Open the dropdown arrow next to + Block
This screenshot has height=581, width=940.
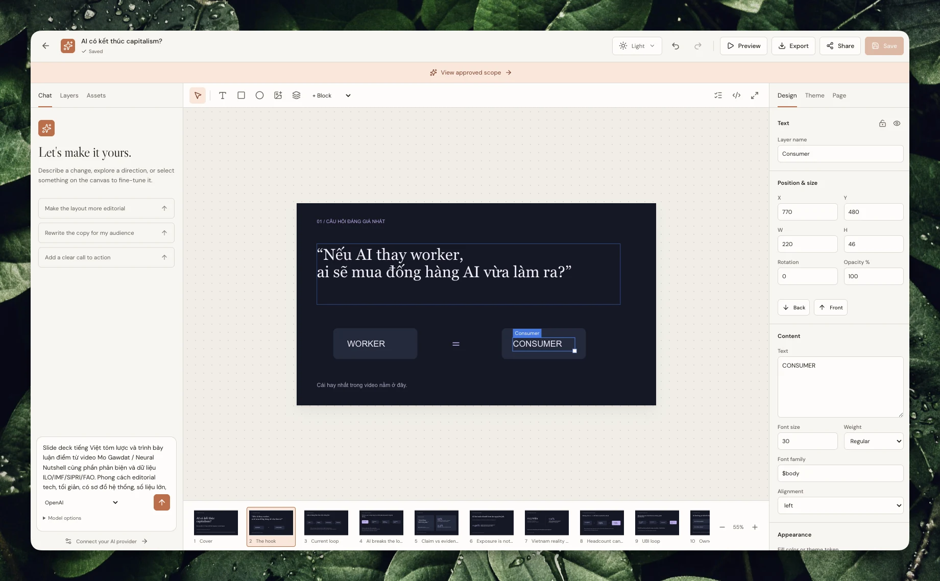[x=348, y=95]
